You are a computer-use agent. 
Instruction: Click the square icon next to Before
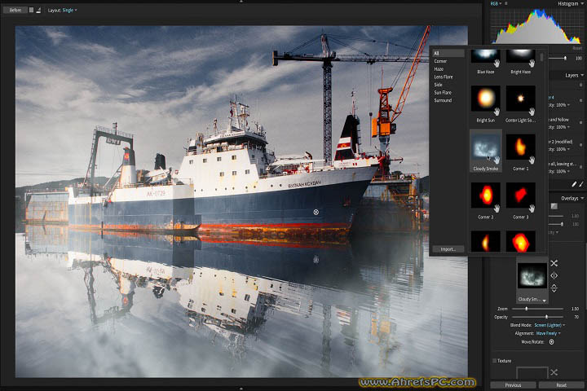tap(32, 10)
